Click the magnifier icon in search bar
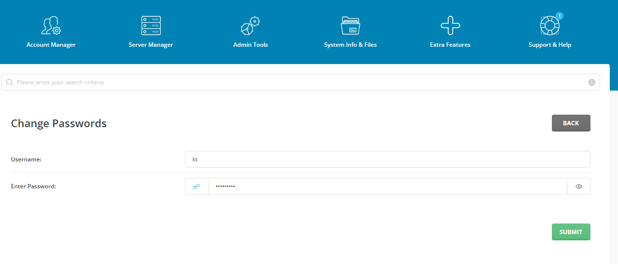Image resolution: width=618 pixels, height=264 pixels. (9, 82)
